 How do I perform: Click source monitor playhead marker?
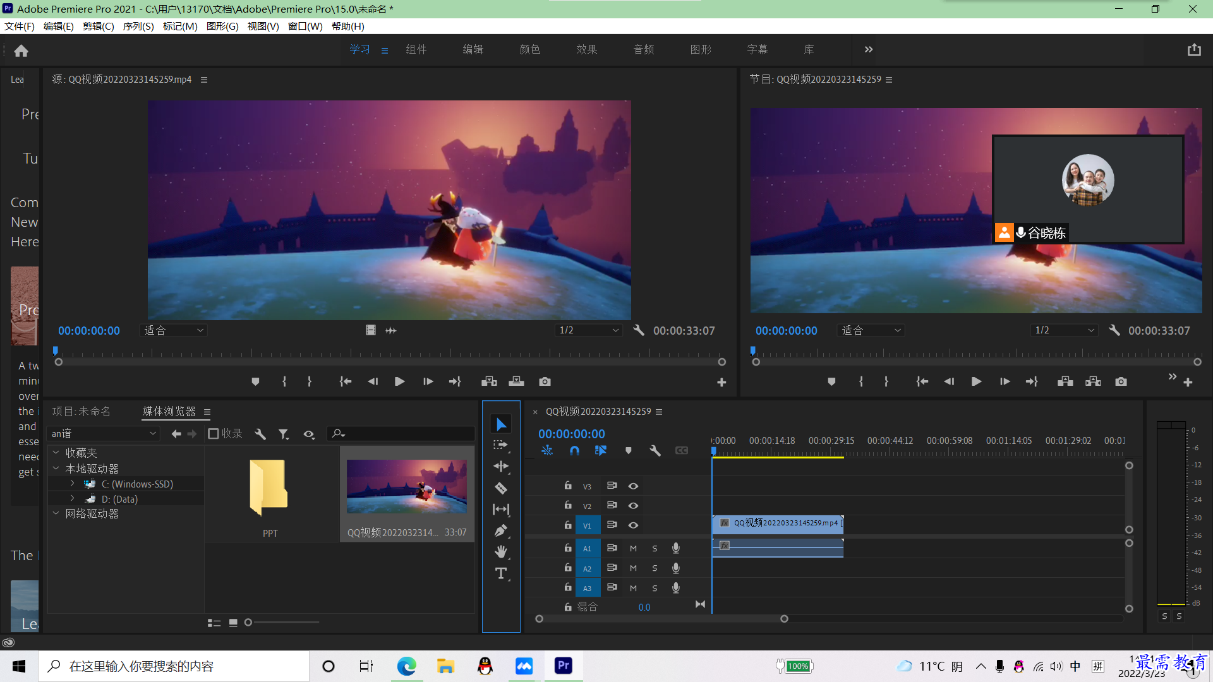tap(56, 350)
